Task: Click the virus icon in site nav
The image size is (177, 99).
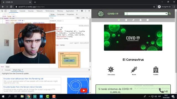Action: point(126,20)
